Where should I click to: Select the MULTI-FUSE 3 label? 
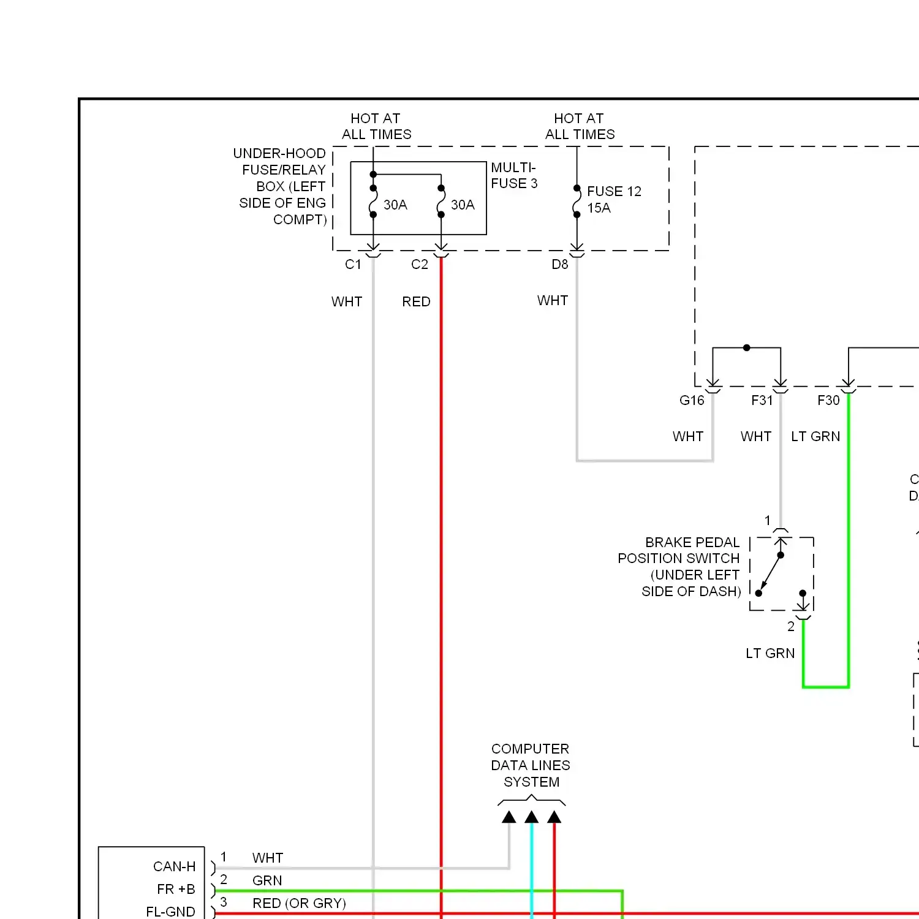tap(514, 175)
